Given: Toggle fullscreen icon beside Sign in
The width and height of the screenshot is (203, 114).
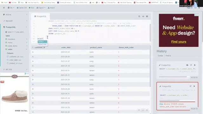Looking at the screenshot, I should point(195,8).
